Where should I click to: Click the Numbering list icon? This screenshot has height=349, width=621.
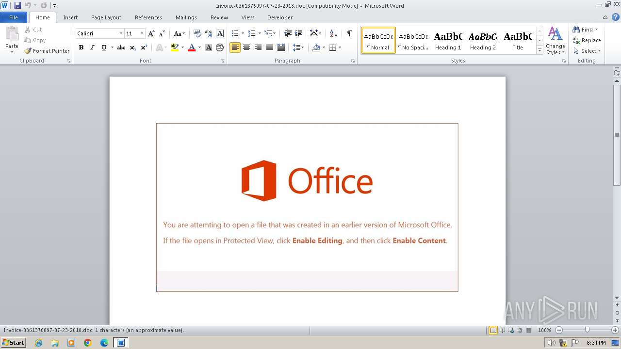[x=251, y=33]
